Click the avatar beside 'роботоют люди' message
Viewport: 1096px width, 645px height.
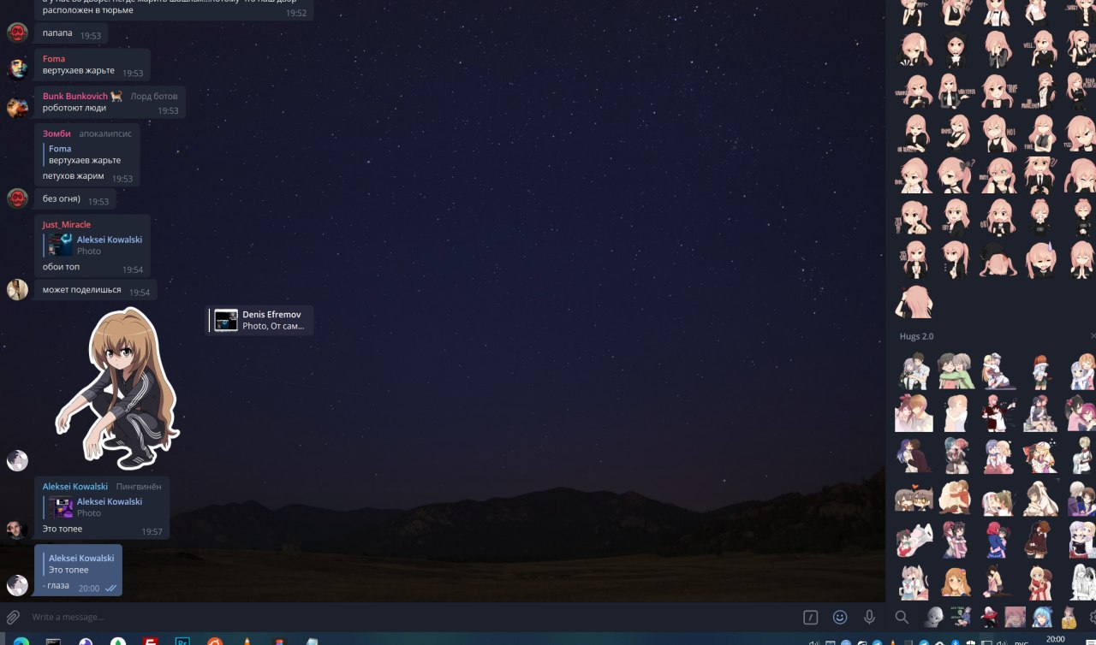click(x=17, y=108)
